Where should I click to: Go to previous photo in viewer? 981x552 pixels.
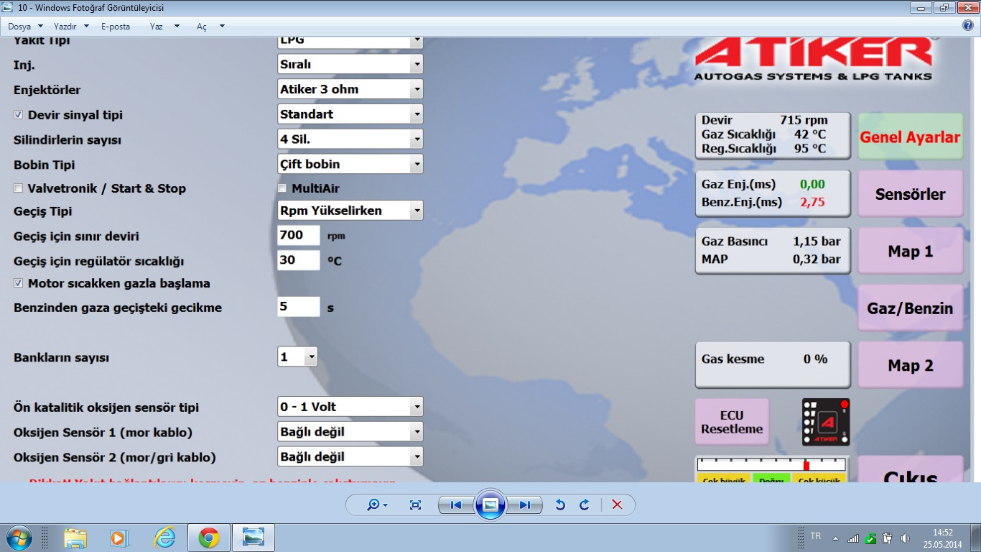click(x=455, y=505)
